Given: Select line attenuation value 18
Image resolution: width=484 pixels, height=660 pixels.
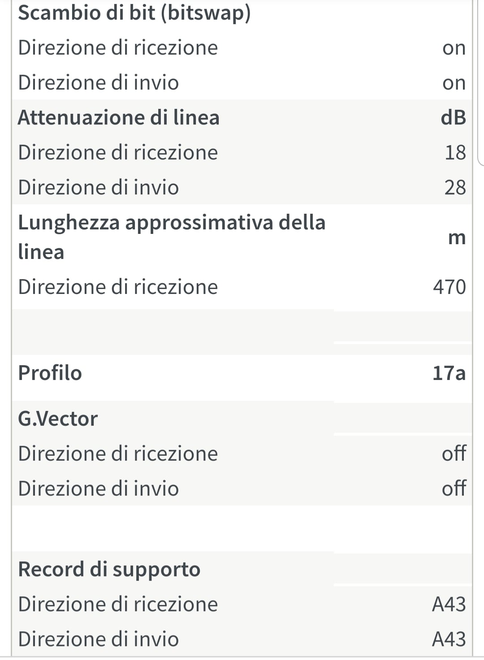Looking at the screenshot, I should click(x=455, y=153).
